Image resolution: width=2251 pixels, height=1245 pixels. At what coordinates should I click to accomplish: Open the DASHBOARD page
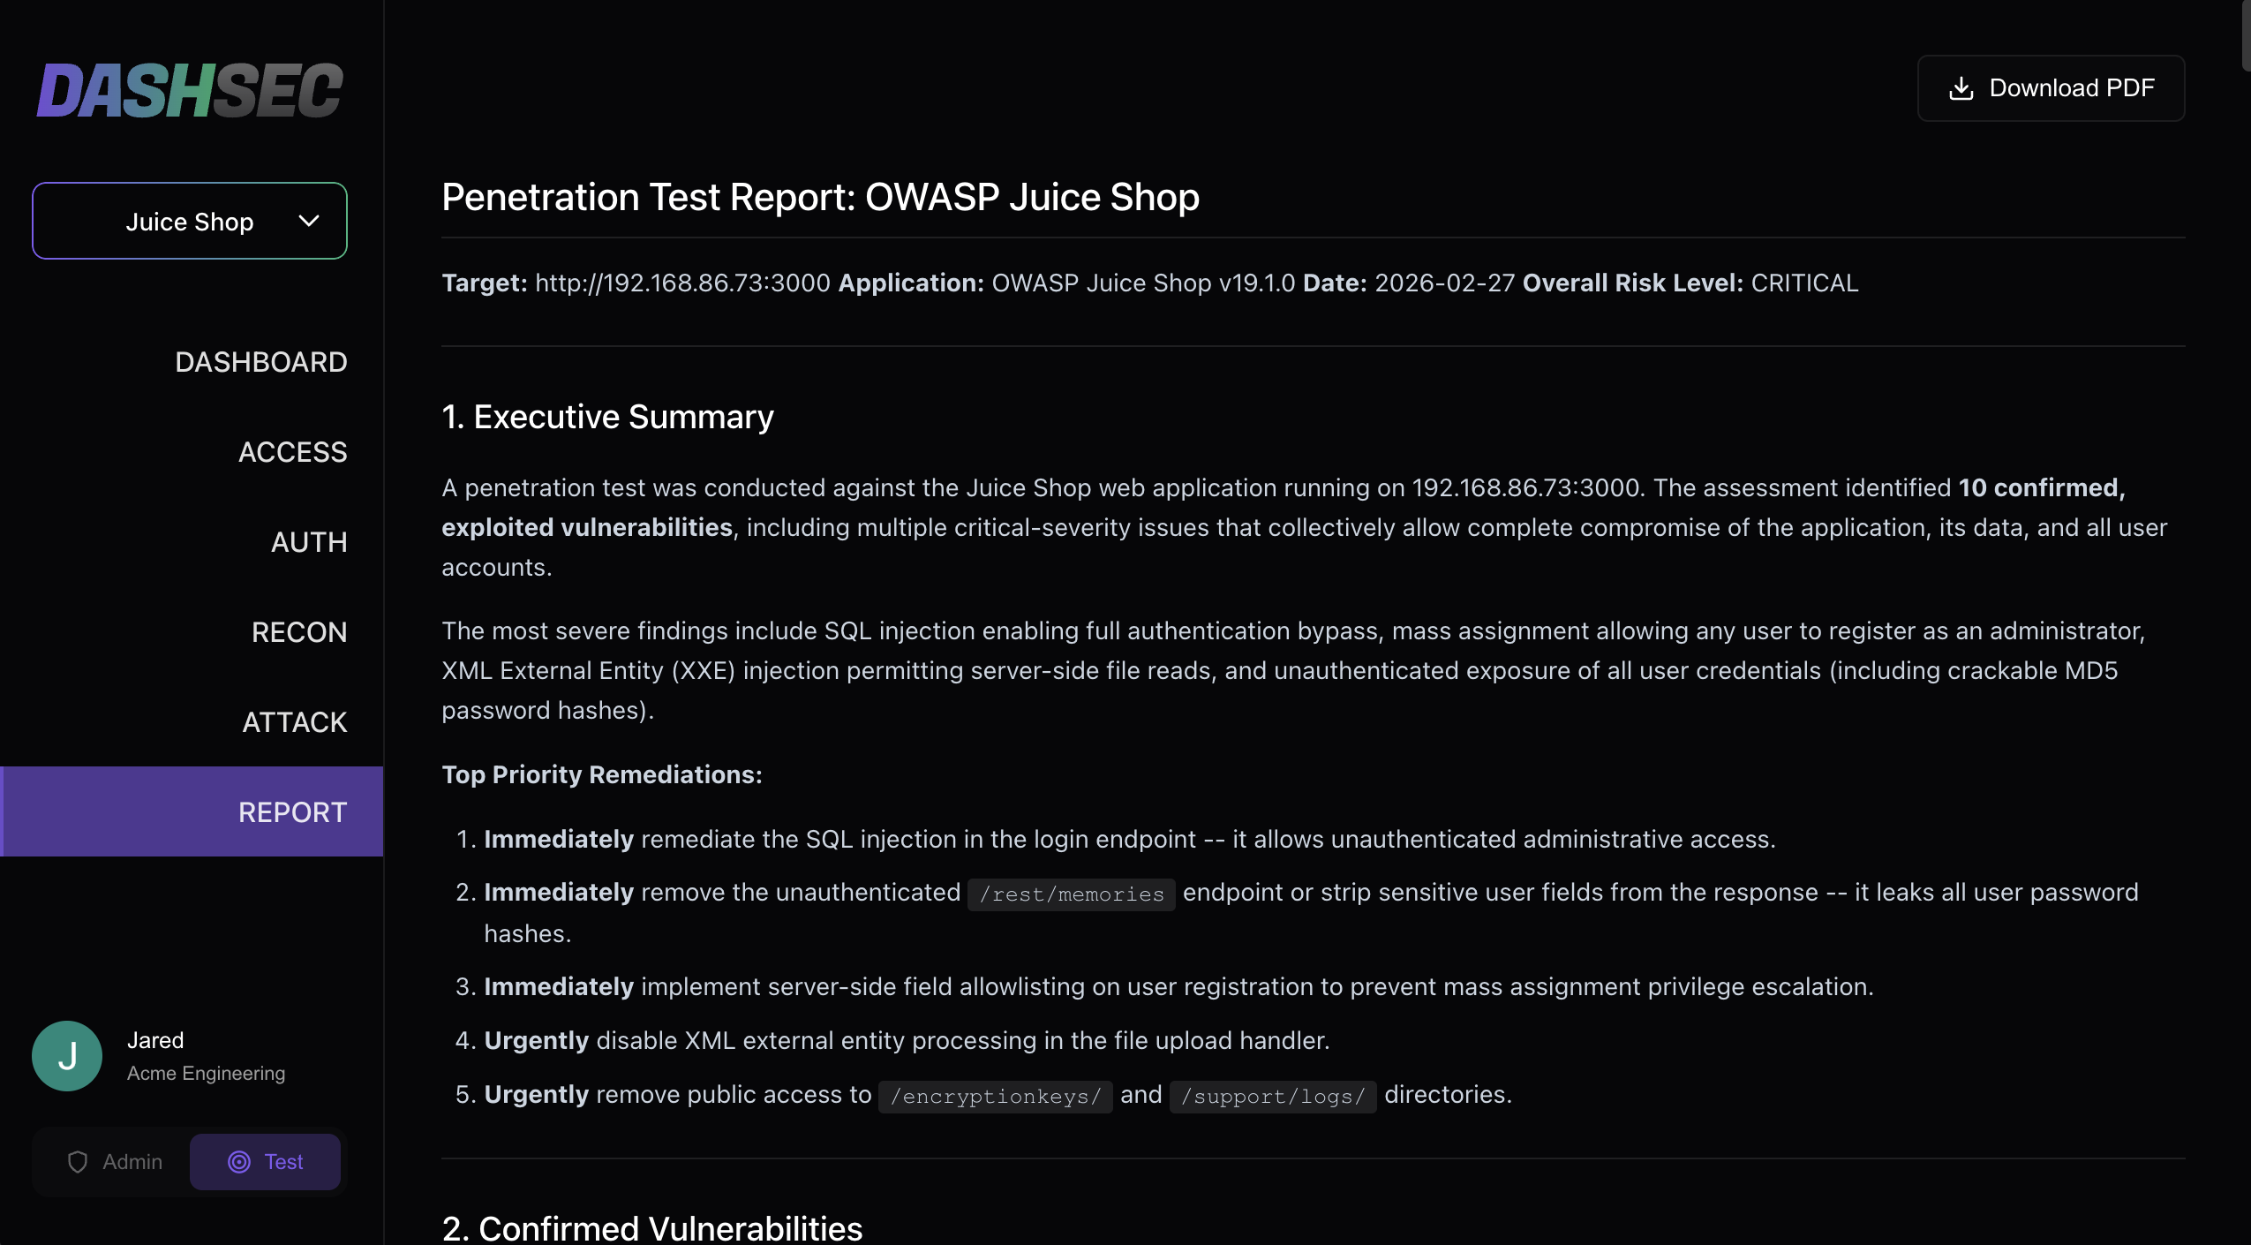click(260, 362)
